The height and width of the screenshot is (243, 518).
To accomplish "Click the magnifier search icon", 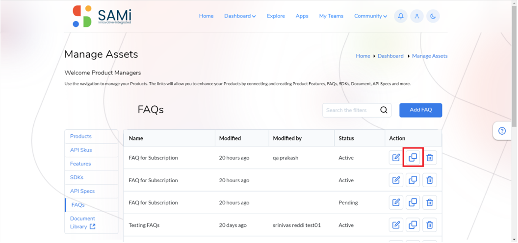I will point(384,110).
